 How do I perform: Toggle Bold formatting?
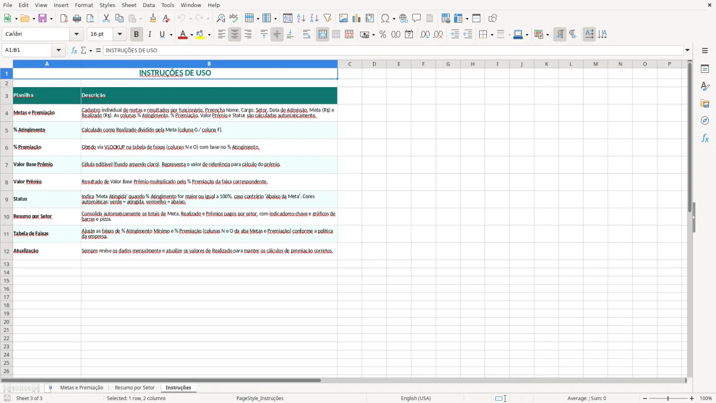coord(136,35)
